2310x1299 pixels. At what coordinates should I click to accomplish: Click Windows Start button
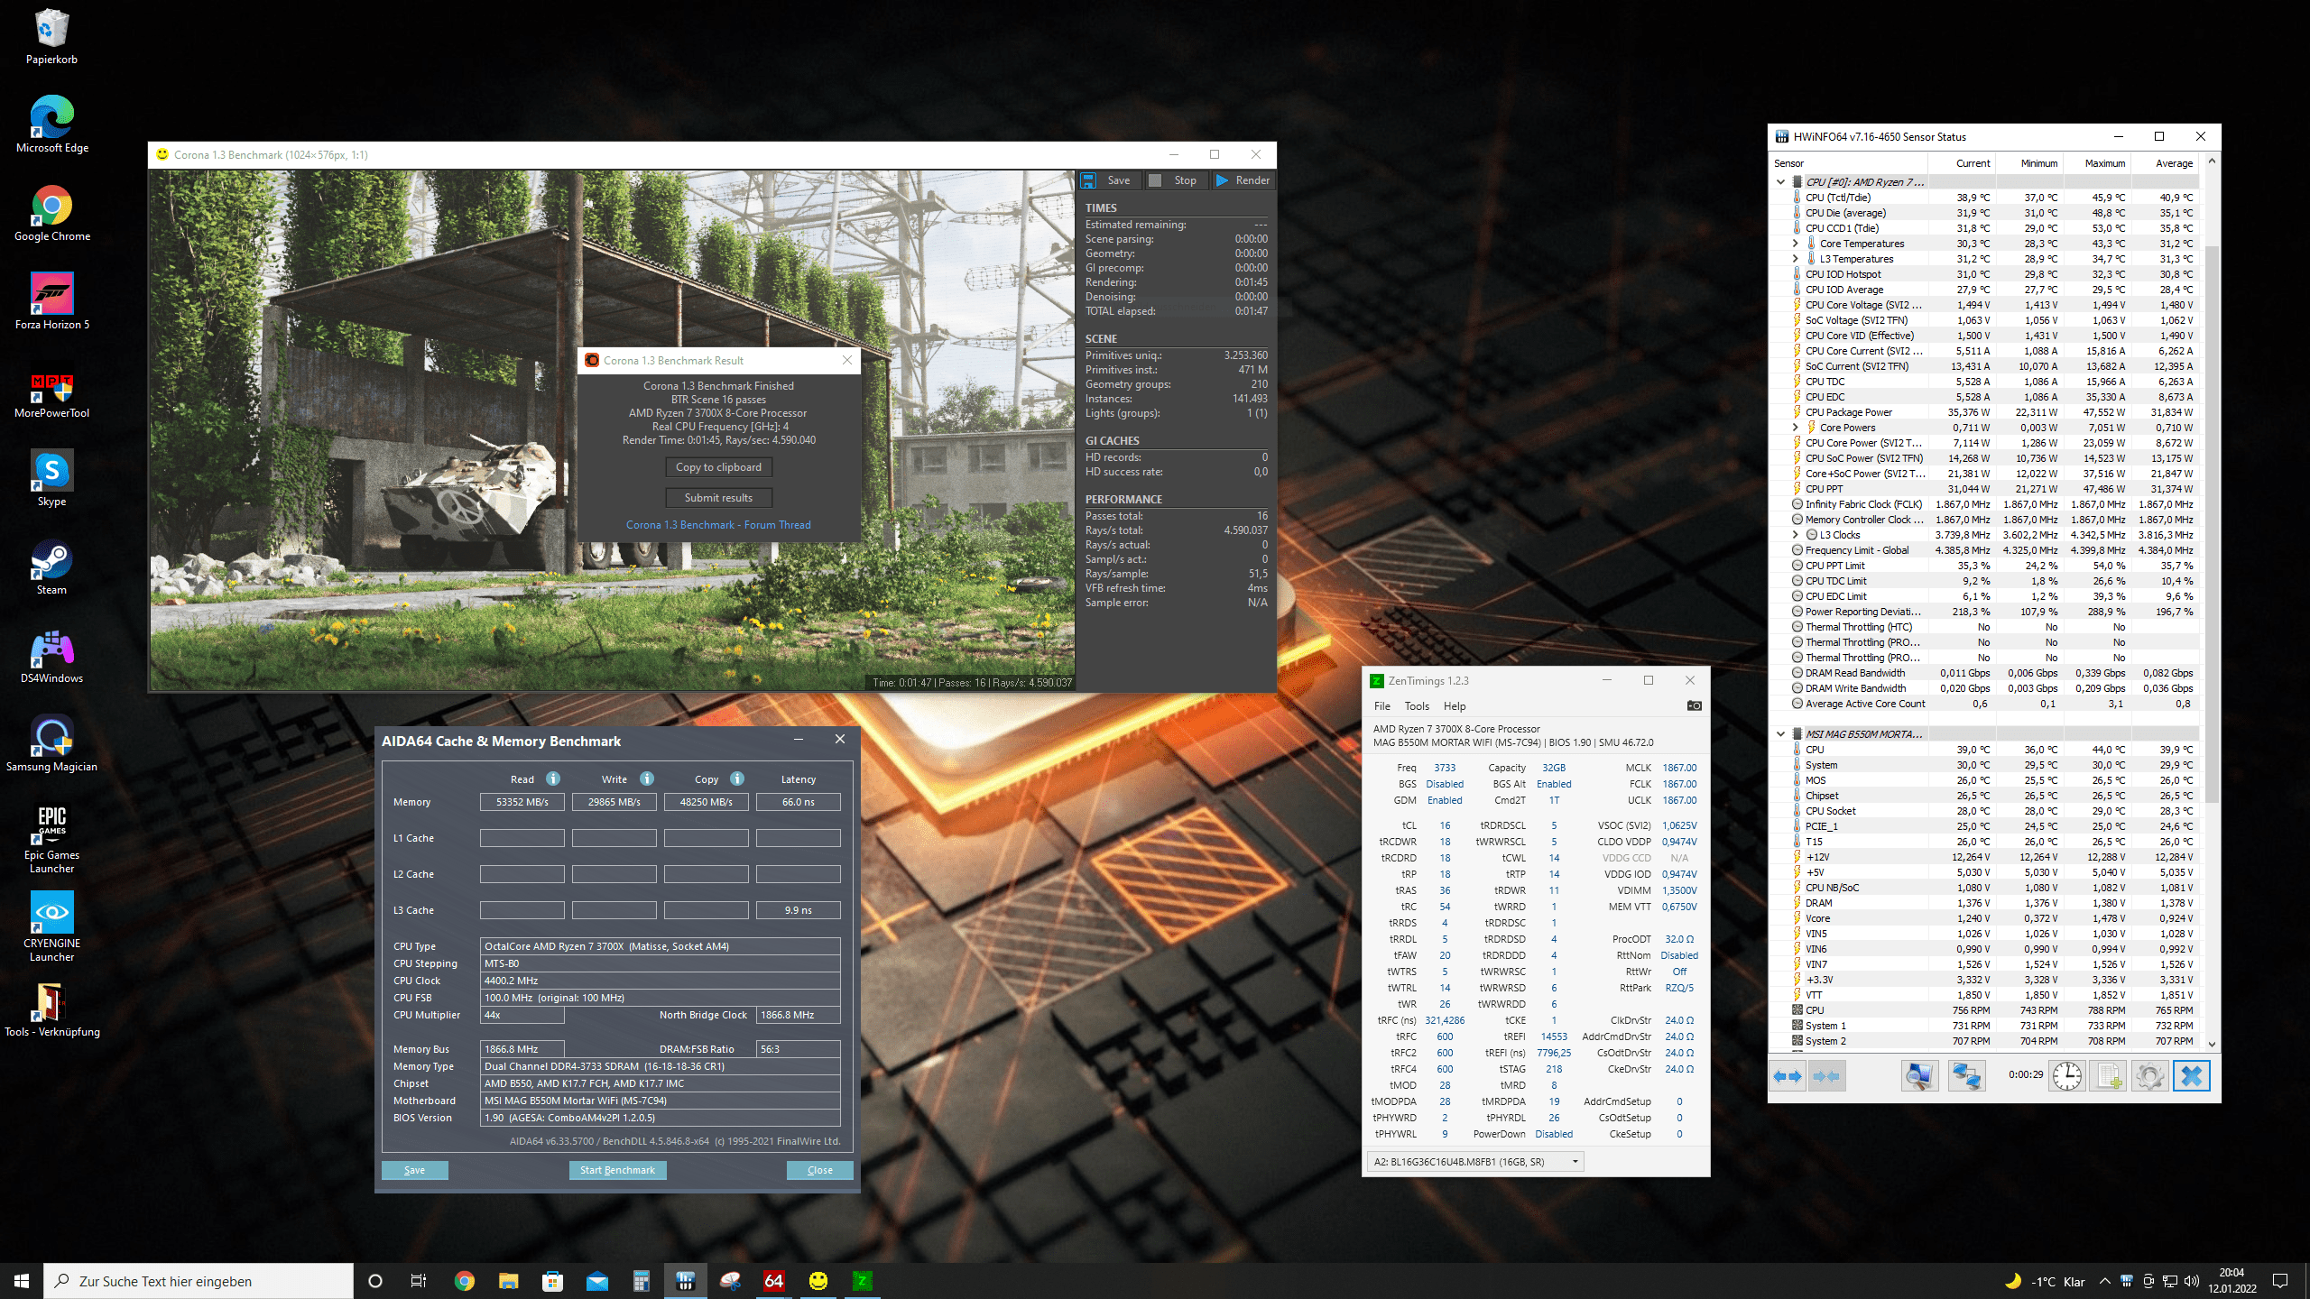pyautogui.click(x=22, y=1281)
